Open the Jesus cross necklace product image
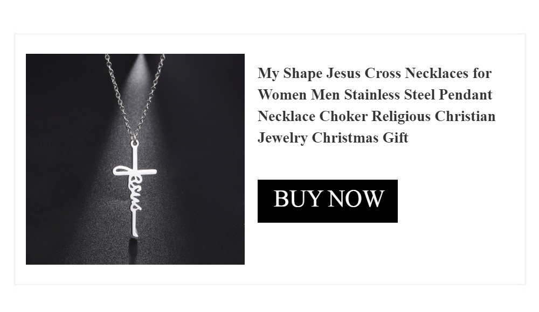The width and height of the screenshot is (539, 312). pos(135,159)
